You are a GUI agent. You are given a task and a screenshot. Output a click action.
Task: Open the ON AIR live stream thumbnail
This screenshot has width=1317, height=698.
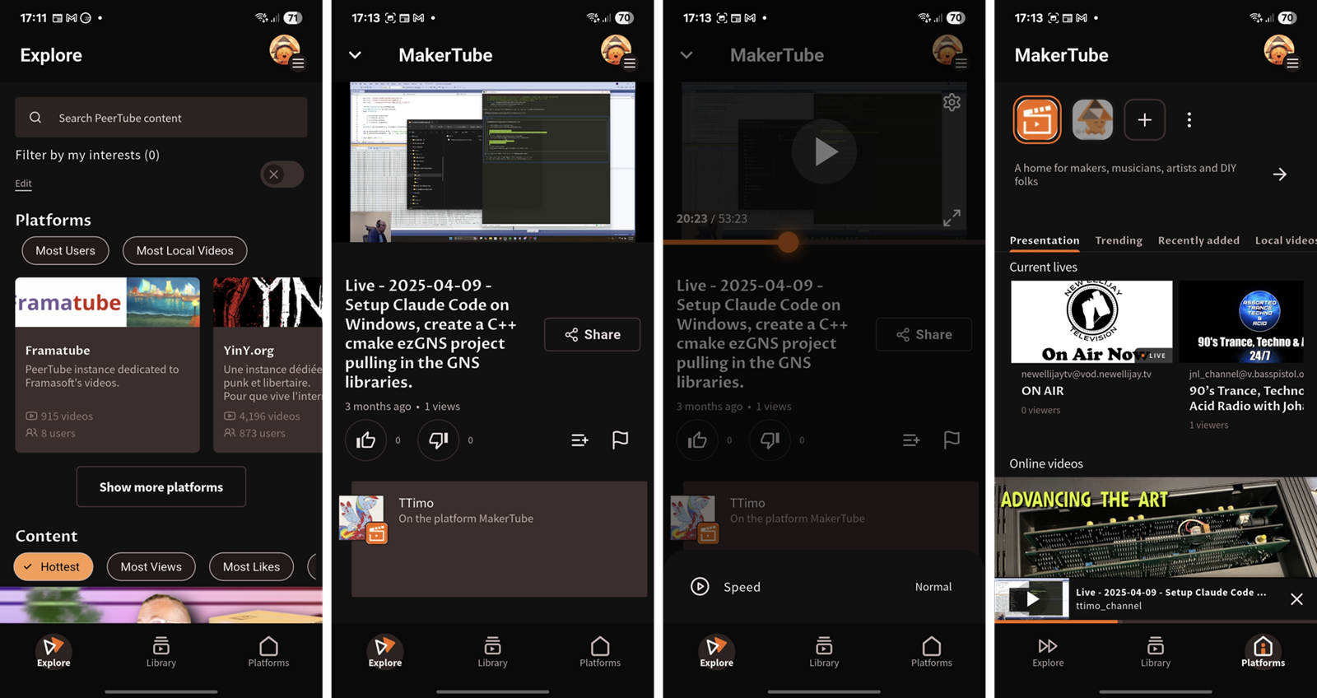point(1091,322)
